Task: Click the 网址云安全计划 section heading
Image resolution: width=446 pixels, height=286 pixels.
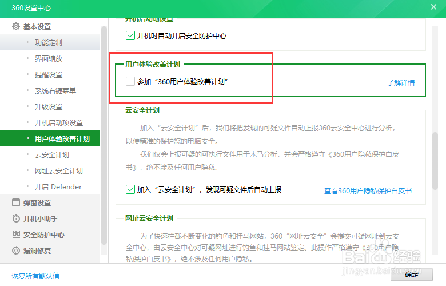Action: [149, 219]
